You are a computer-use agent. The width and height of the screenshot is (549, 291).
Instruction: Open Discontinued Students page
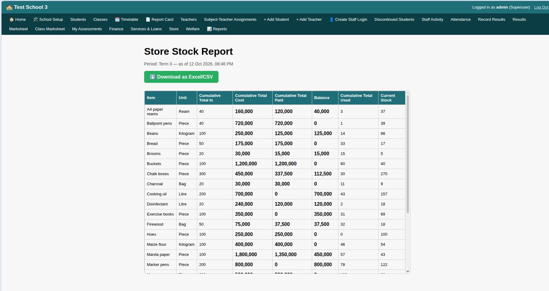[x=394, y=19]
